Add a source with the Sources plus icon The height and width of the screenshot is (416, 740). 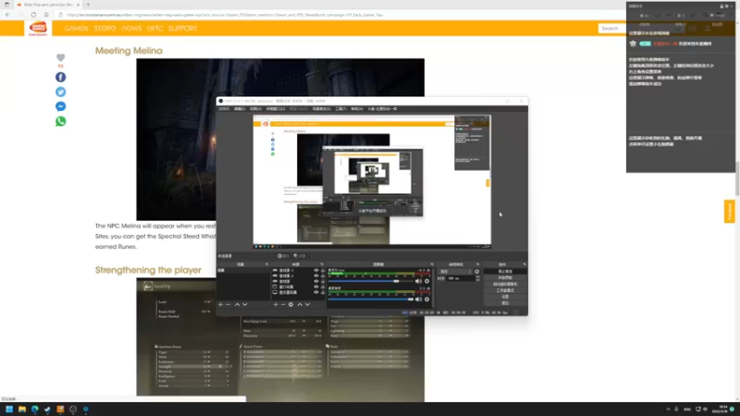(x=276, y=305)
